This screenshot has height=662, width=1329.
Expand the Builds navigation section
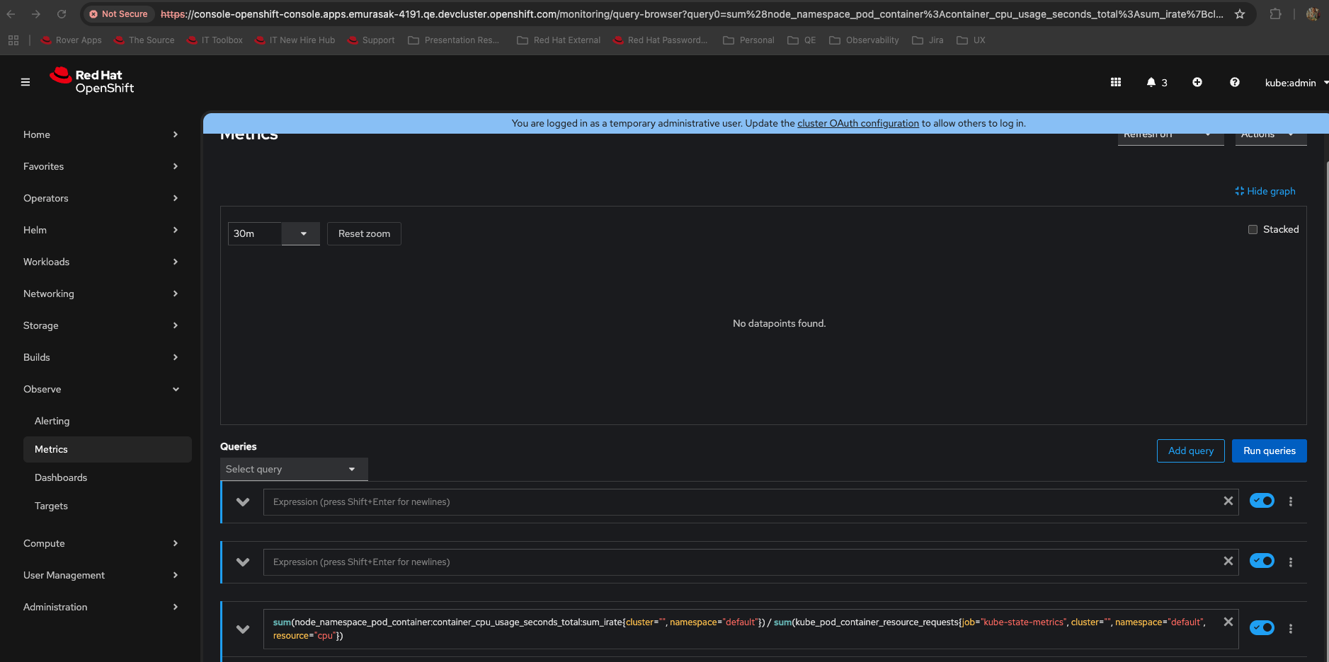tap(101, 357)
